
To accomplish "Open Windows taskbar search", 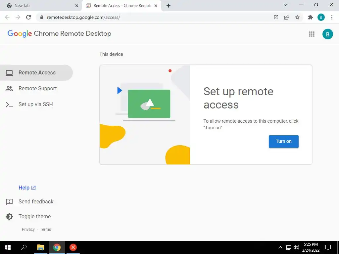I will (x=24, y=247).
